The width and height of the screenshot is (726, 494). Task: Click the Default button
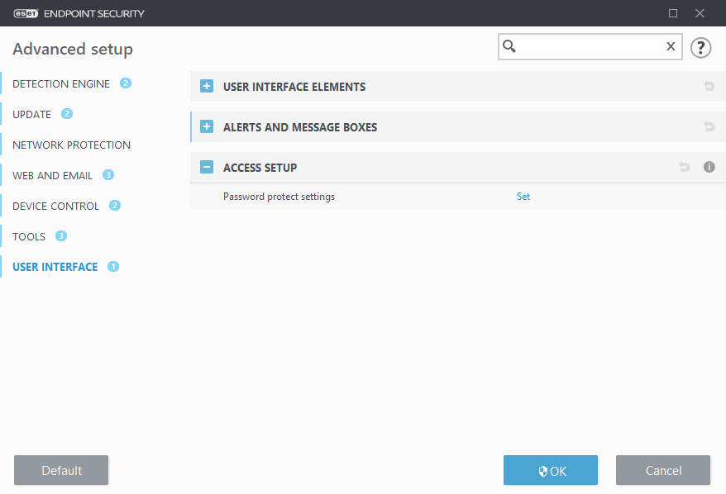coord(61,470)
